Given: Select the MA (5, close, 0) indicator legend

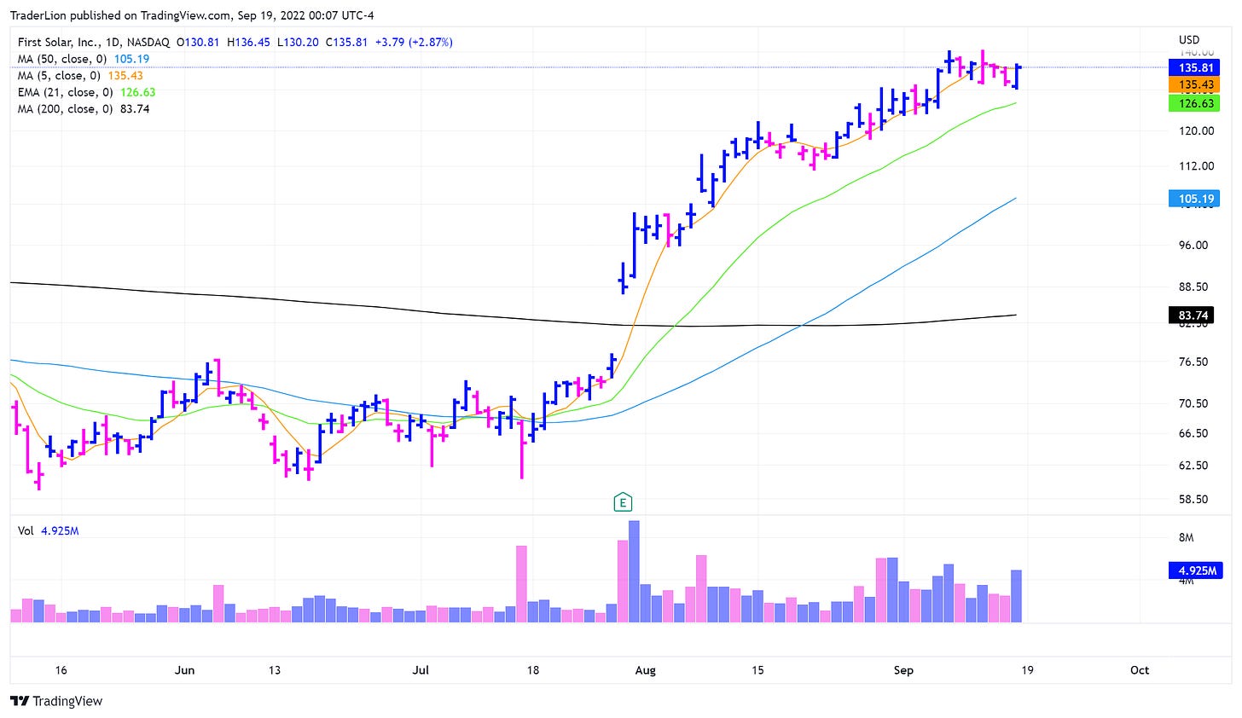Looking at the screenshot, I should [x=78, y=76].
